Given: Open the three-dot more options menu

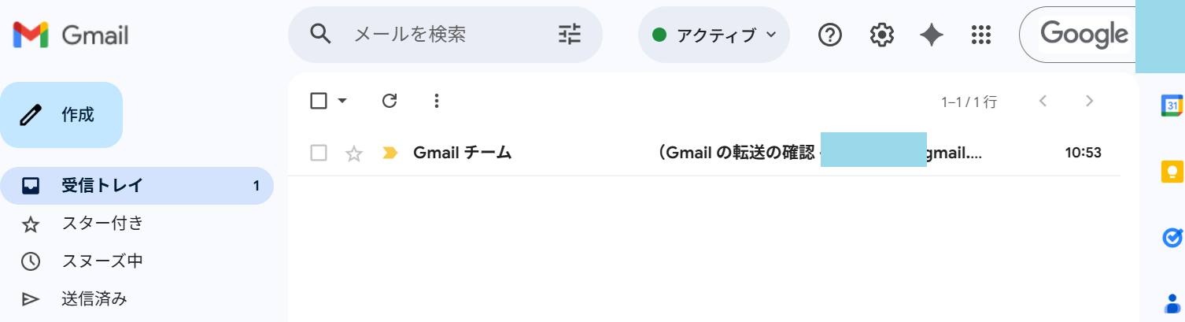Looking at the screenshot, I should tap(437, 101).
